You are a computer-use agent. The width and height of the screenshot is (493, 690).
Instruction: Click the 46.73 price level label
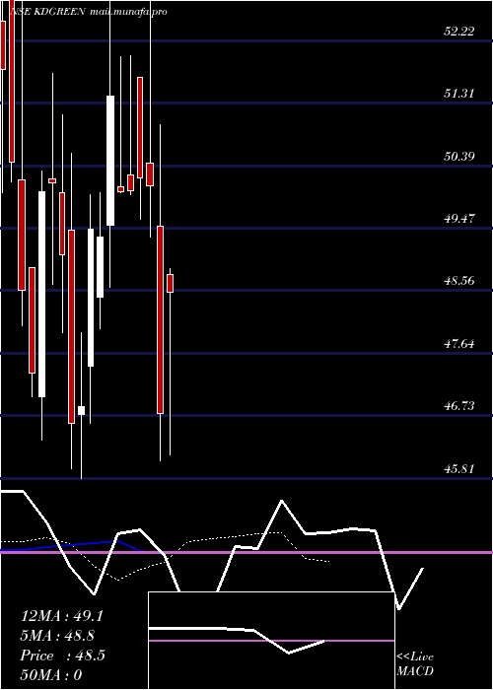coord(459,405)
